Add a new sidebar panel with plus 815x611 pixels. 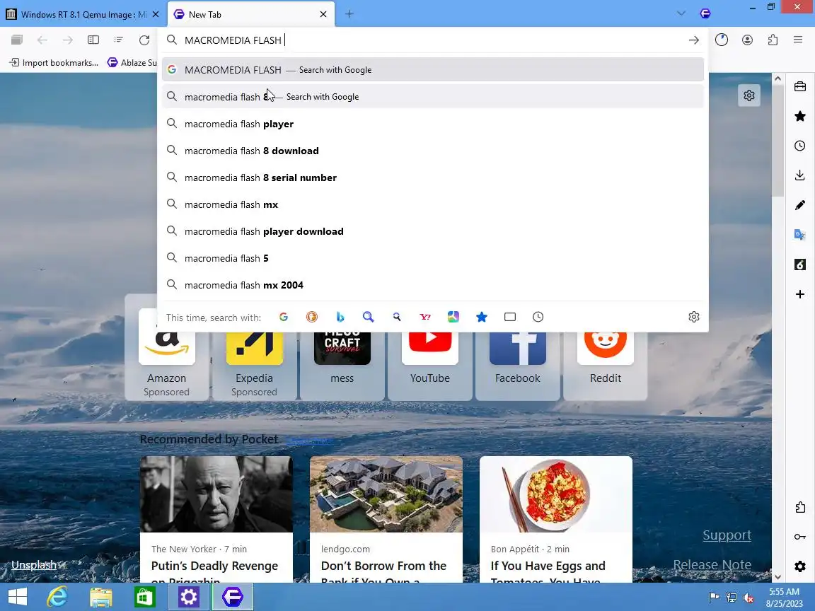800,295
